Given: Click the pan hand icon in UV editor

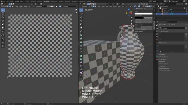Looking at the screenshot, I should point(76,13).
